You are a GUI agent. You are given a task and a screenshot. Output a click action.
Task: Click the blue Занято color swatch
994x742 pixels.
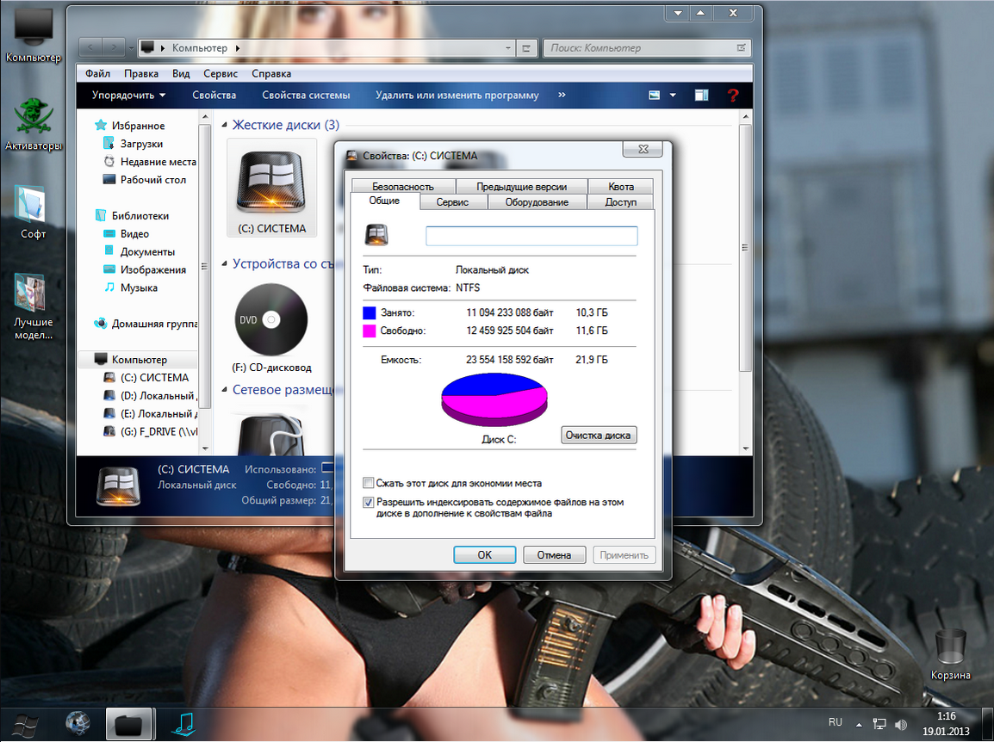369,313
